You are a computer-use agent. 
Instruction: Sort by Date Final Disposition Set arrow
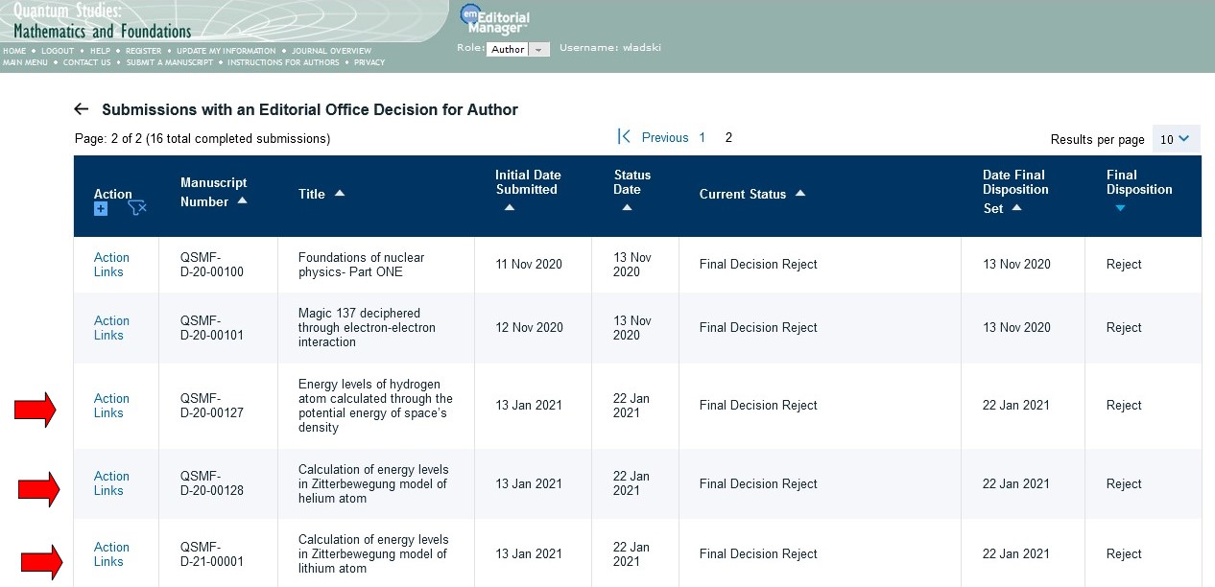(1016, 208)
